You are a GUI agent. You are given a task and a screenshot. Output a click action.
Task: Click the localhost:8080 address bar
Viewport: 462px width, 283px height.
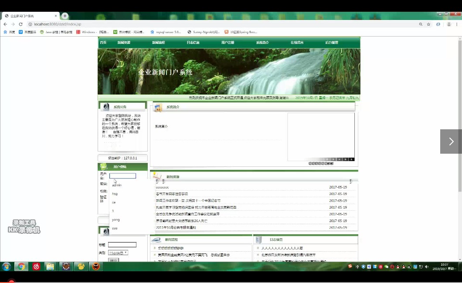point(221,24)
